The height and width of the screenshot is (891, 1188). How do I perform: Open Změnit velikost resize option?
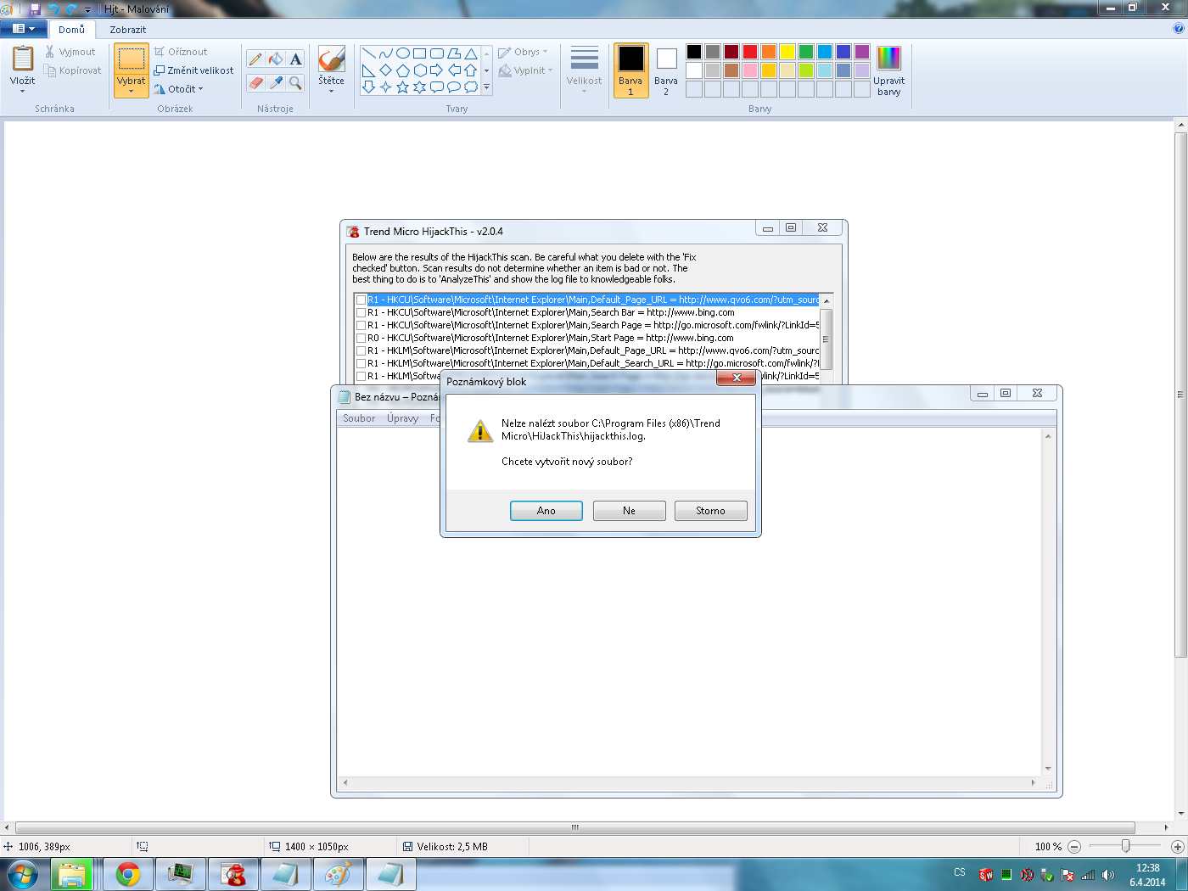pyautogui.click(x=193, y=70)
